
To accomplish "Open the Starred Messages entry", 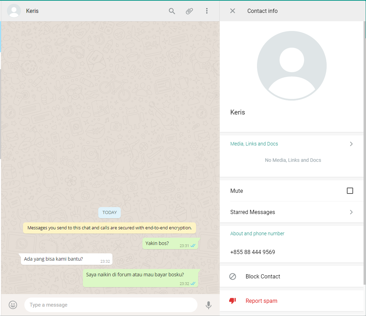I will click(253, 212).
